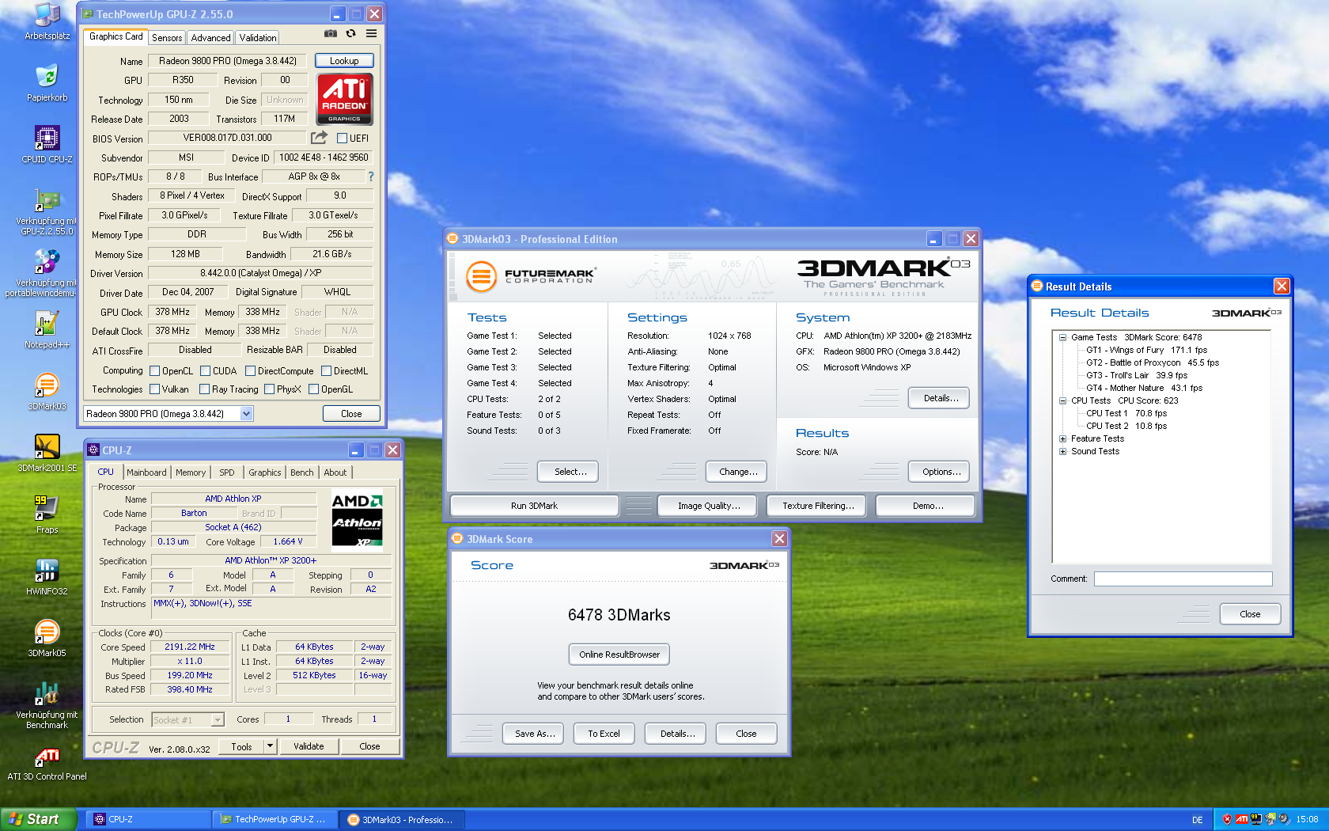This screenshot has width=1329, height=831.
Task: Launch the 3DMark05 desktop icon
Action: (x=47, y=639)
